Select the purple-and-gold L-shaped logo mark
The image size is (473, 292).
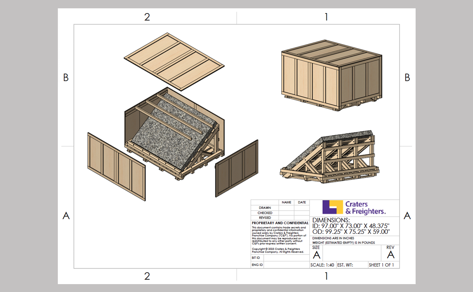[332, 206]
